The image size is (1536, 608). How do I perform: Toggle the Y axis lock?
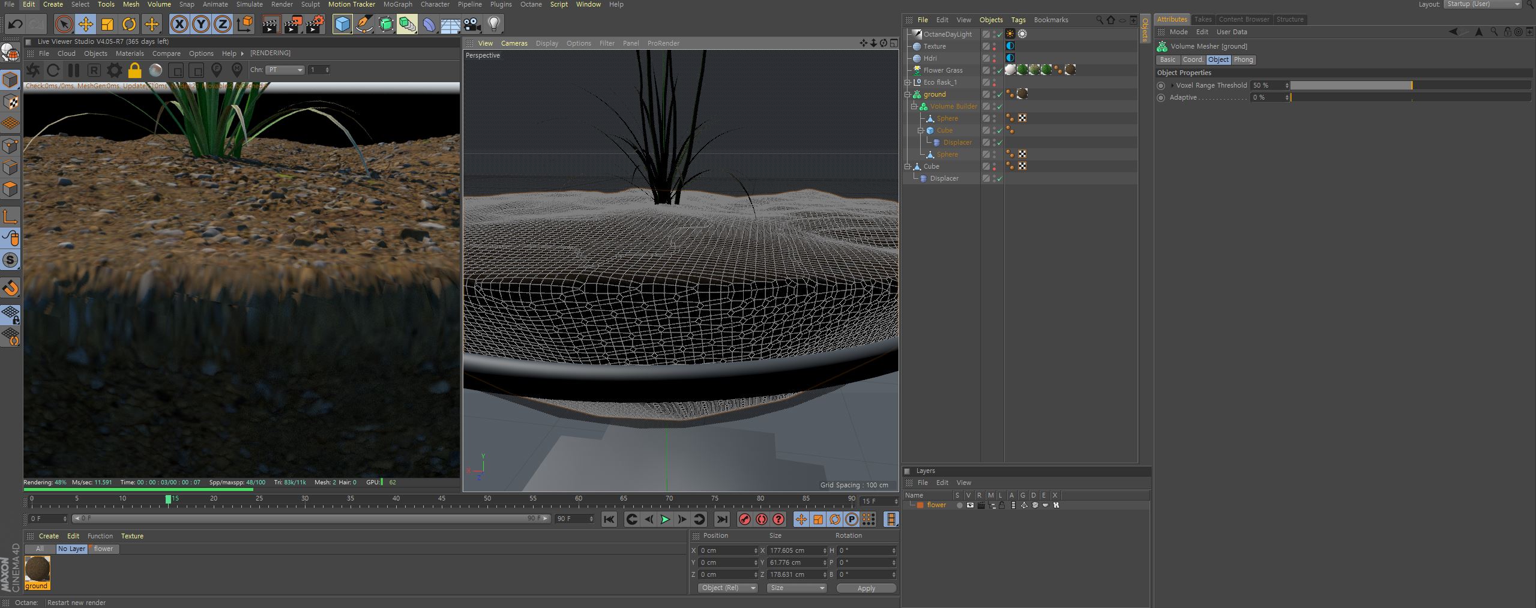201,24
